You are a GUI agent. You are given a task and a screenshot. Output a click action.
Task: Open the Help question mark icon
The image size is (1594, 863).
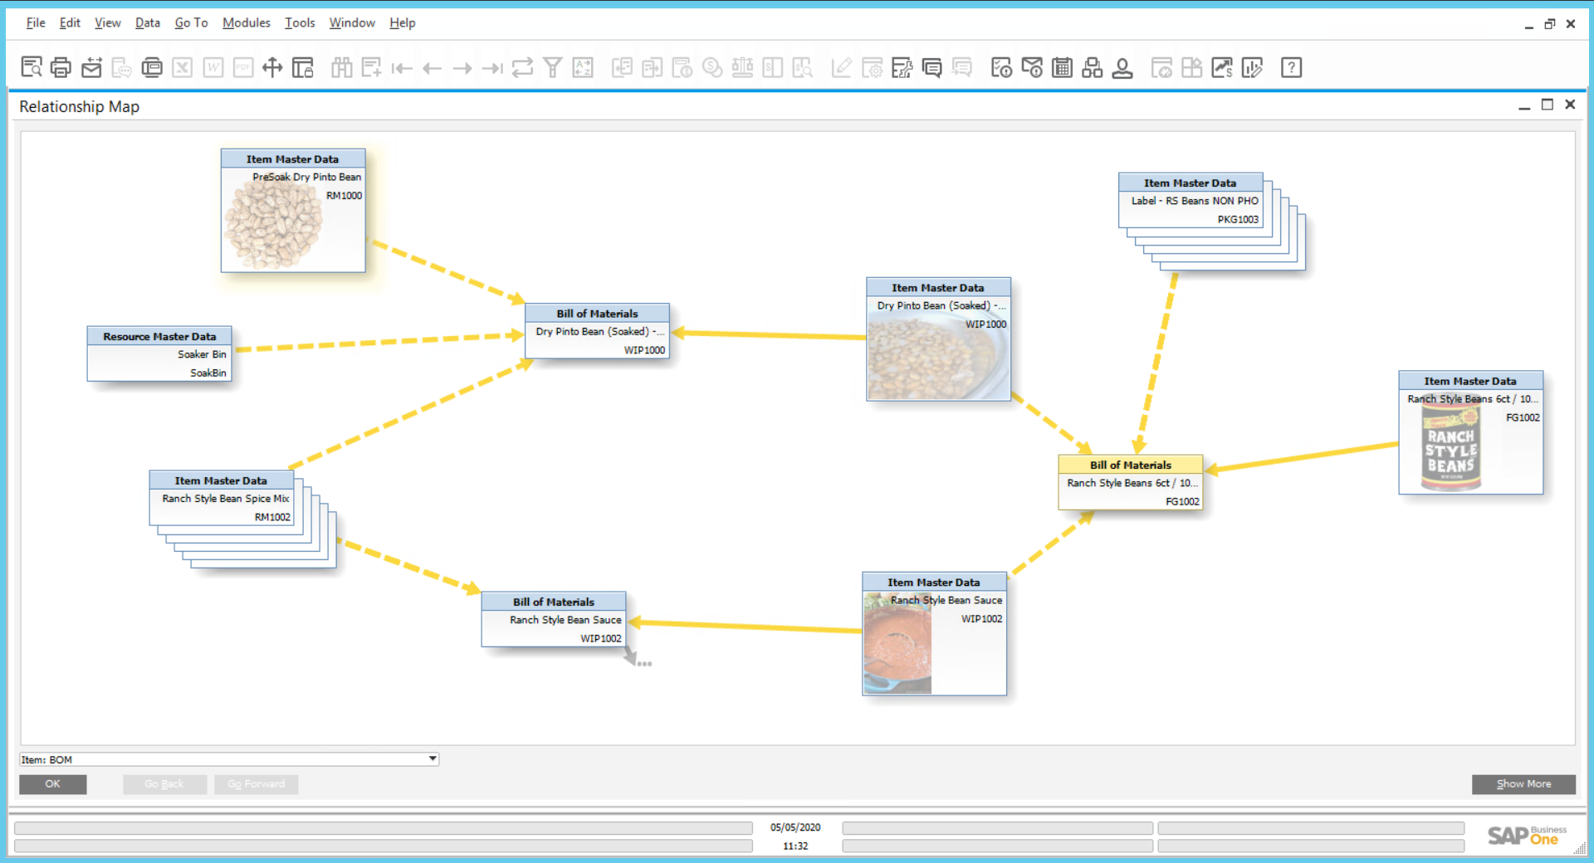(1291, 67)
